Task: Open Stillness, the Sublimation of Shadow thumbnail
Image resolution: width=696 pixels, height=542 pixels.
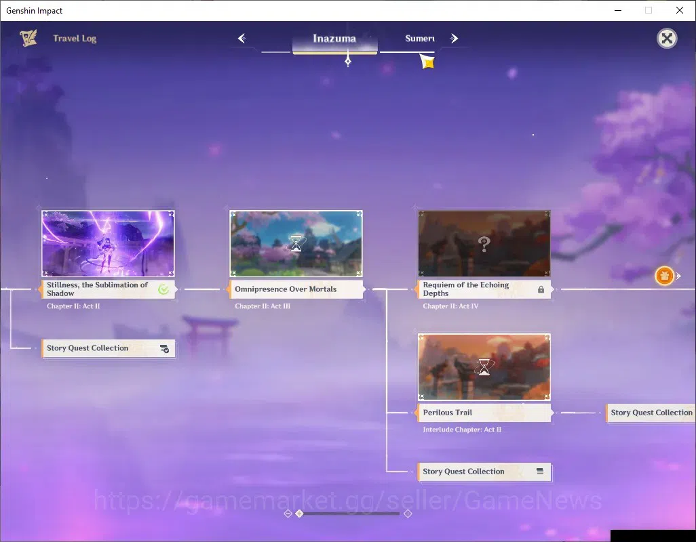Action: 108,244
